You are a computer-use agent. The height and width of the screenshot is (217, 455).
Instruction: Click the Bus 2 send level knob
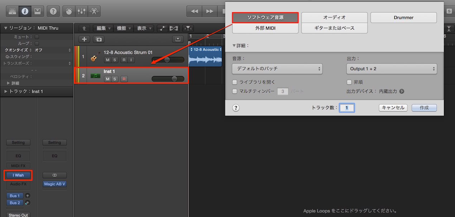click(27, 203)
